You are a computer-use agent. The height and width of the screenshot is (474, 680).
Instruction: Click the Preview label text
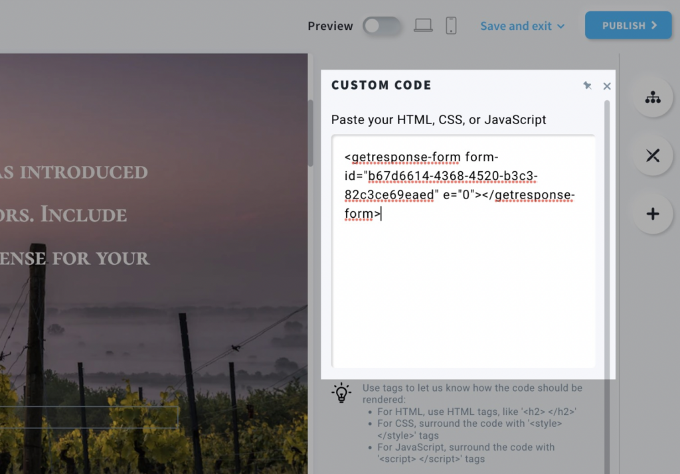pos(330,26)
